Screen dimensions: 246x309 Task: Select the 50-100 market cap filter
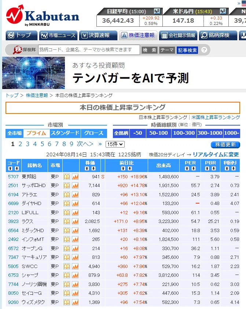159,133
